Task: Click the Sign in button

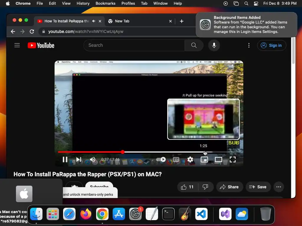Action: (x=272, y=45)
